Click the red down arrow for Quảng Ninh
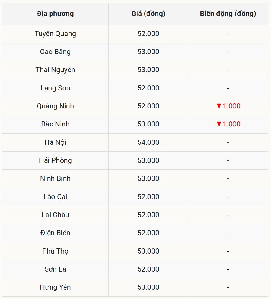Viewport: 271px width, 299px height. pyautogui.click(x=219, y=106)
